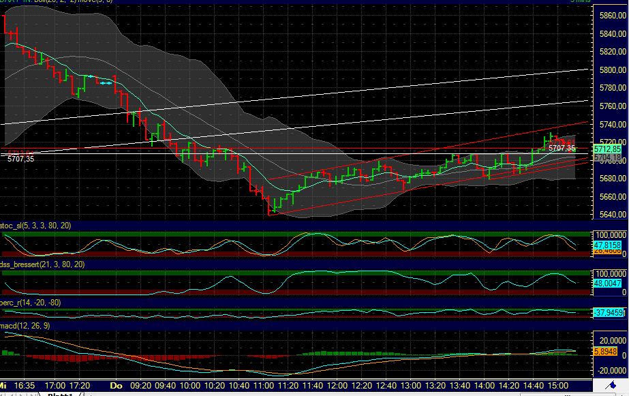The height and width of the screenshot is (396, 629).
Task: Click the 13:20 time axis label
Action: tap(435, 386)
